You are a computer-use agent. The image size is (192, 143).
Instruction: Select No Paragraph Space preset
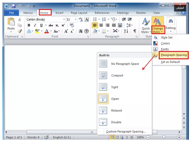click(x=125, y=64)
